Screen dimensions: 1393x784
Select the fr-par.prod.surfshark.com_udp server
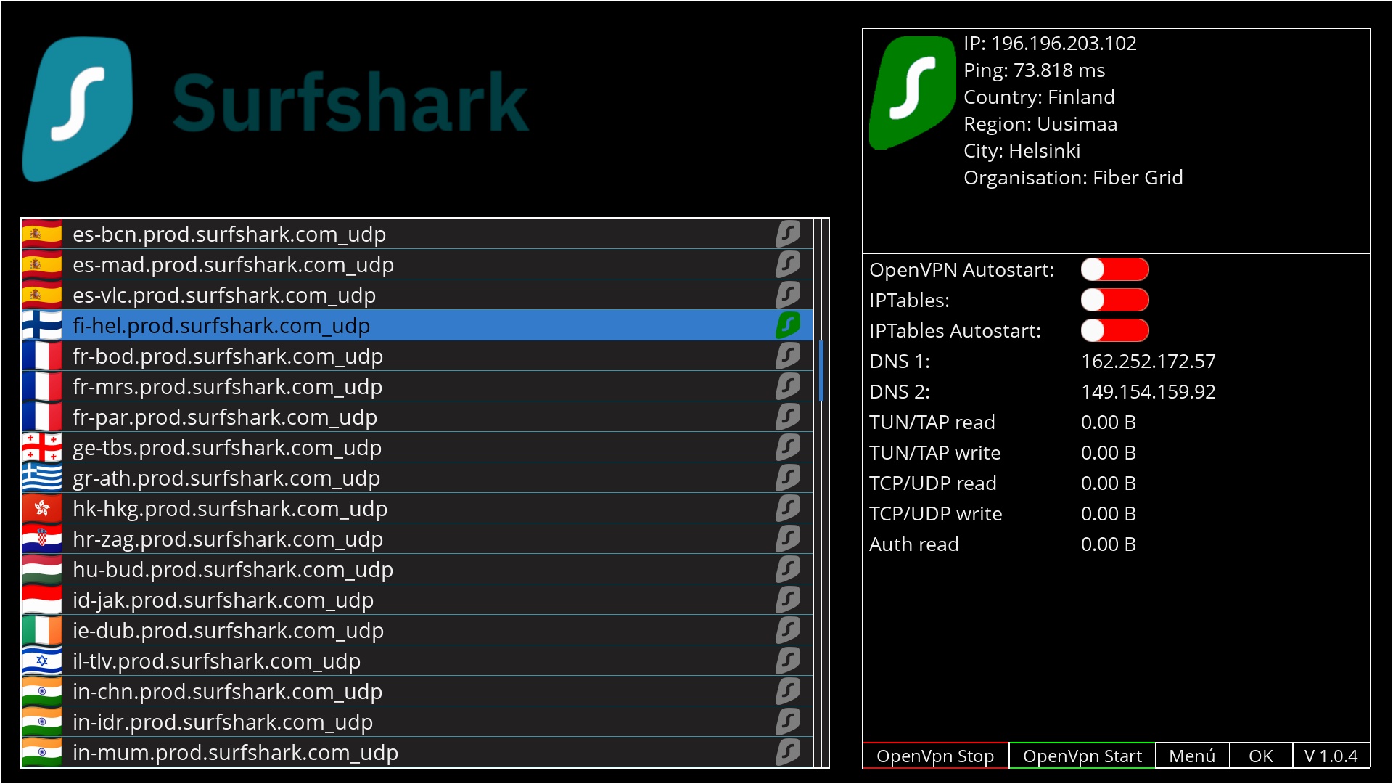[225, 417]
